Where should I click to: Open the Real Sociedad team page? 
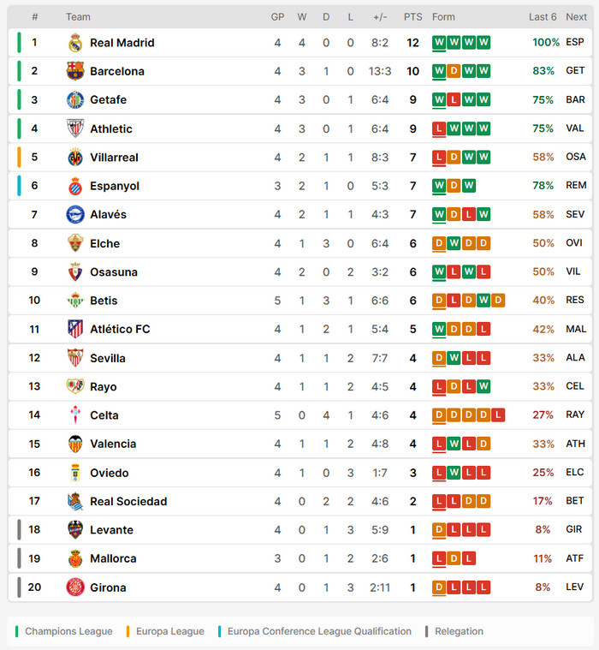(x=128, y=501)
